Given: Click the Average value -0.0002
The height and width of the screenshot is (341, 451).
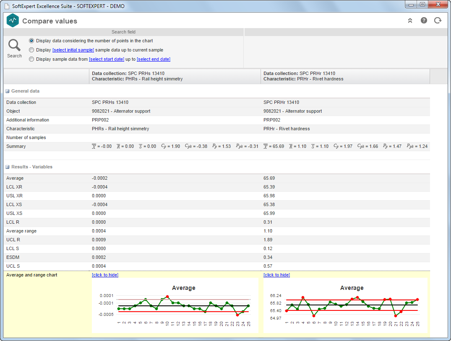Looking at the screenshot, I should click(x=99, y=178).
